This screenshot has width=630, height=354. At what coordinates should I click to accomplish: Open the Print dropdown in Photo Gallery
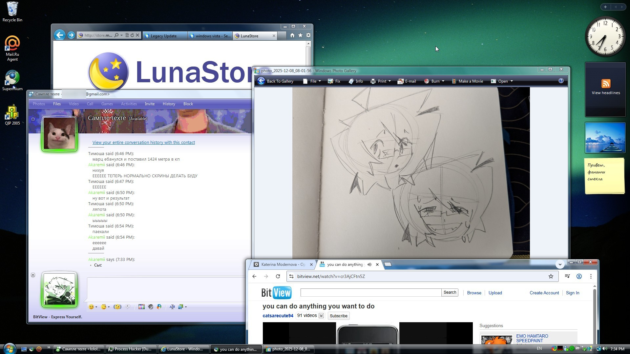[389, 81]
